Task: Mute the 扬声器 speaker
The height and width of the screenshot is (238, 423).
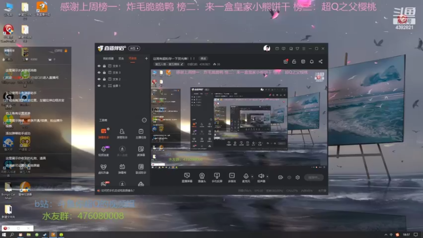Action: click(x=261, y=178)
